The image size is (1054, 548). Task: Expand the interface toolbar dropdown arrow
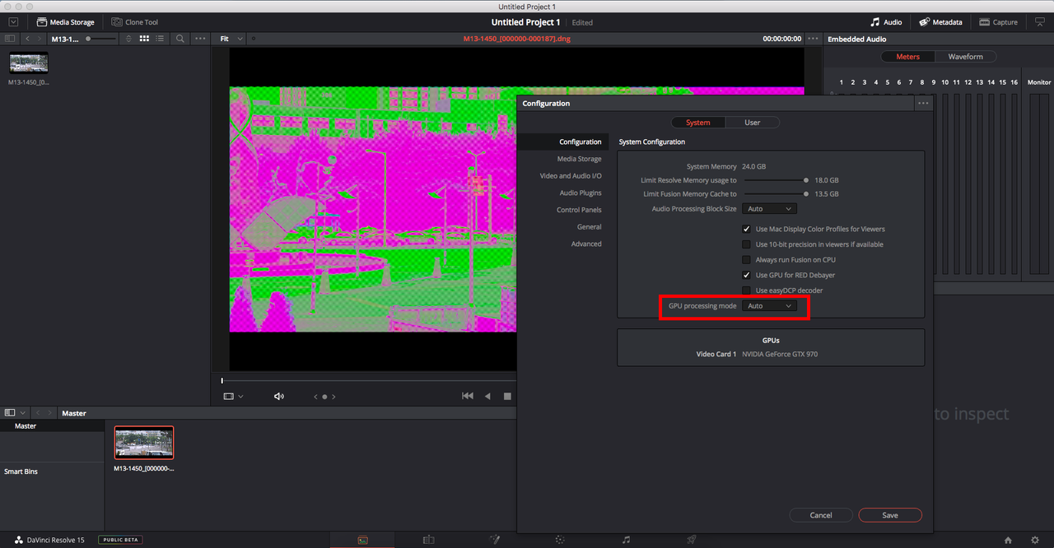[x=13, y=22]
